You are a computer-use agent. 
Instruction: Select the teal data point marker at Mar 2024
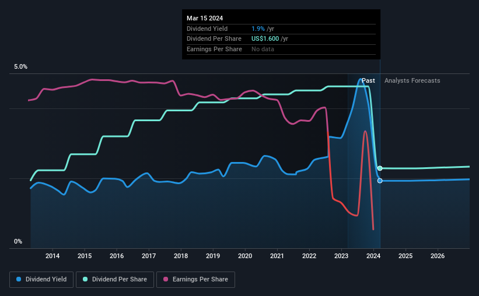pyautogui.click(x=380, y=168)
